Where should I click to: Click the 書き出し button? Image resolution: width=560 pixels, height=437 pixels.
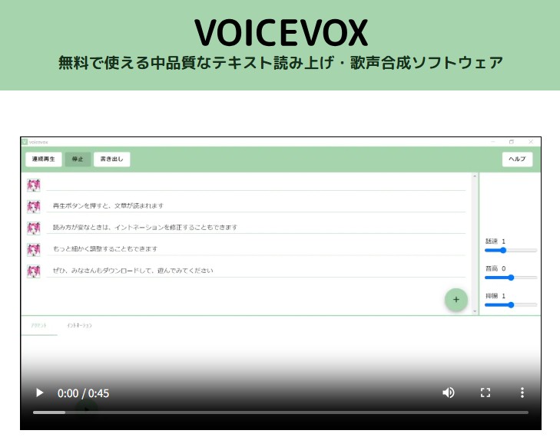click(112, 159)
